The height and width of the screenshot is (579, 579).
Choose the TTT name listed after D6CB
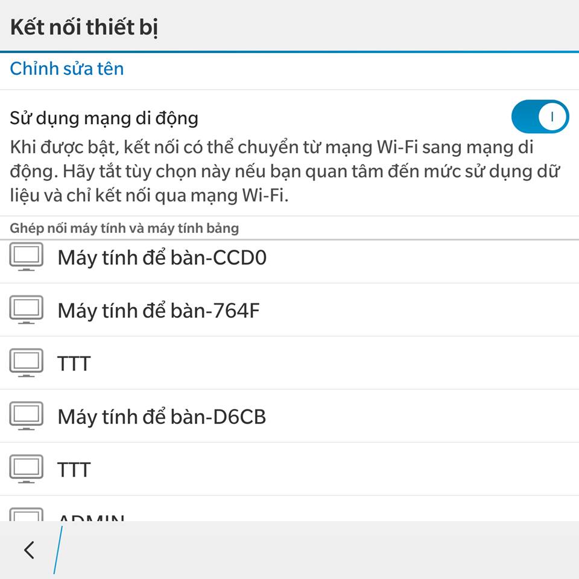click(74, 470)
